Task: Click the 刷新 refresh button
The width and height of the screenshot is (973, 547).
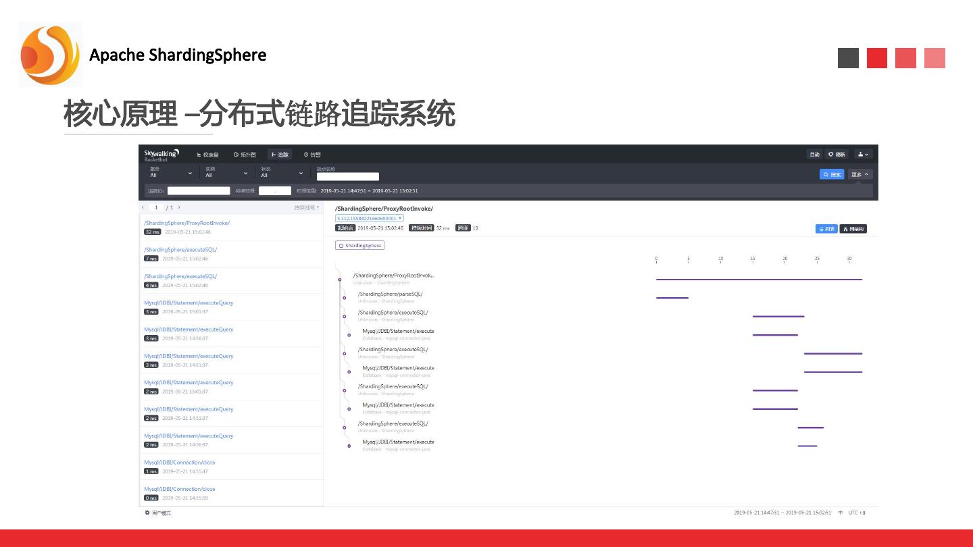Action: coord(837,155)
